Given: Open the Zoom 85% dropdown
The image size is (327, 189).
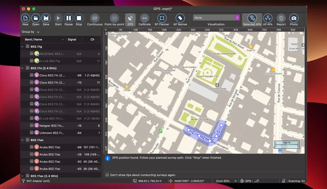Looking at the screenshot, I should [226, 181].
